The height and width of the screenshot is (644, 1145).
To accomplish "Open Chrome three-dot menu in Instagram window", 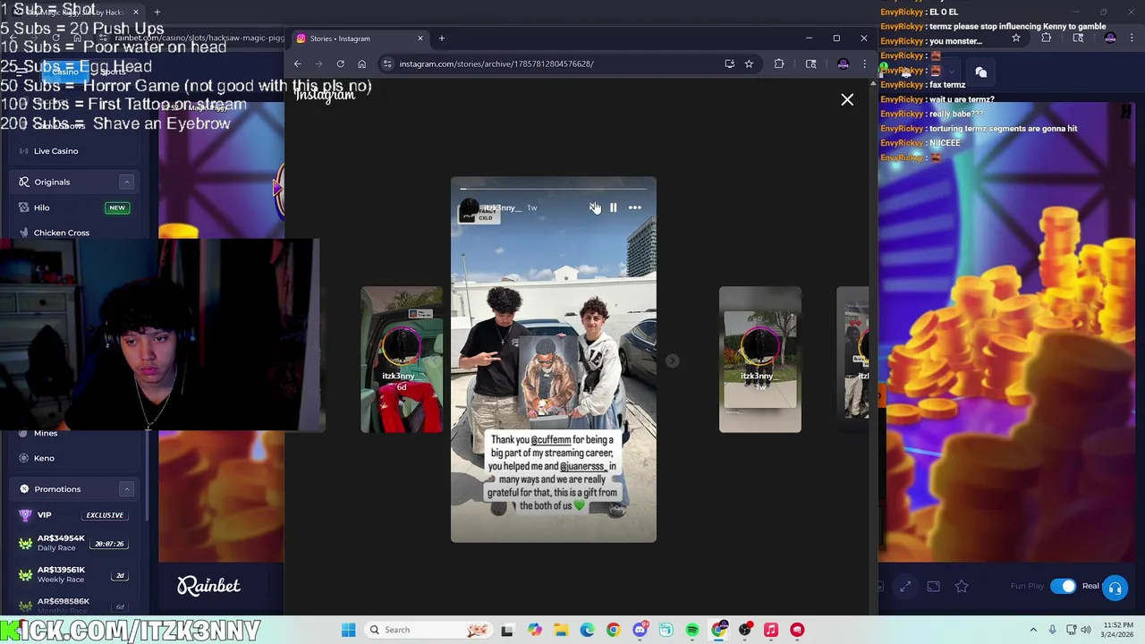I will point(864,64).
